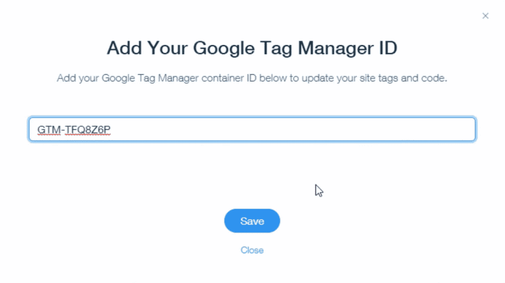
Task: Click the X icon in the dialog corner
Action: (485, 16)
